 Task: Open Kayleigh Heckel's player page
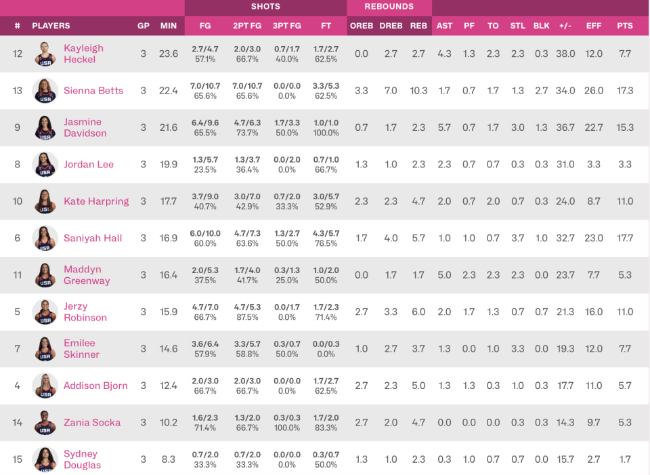pos(83,54)
